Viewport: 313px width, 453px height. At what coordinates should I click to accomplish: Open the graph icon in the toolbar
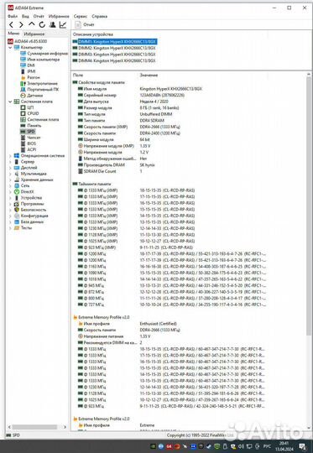click(x=63, y=25)
